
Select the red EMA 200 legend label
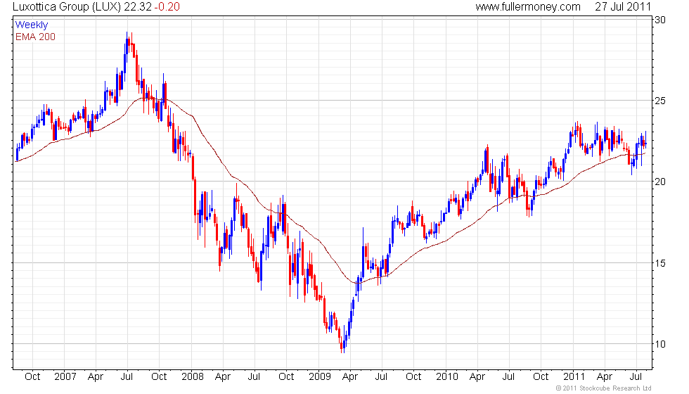point(36,37)
